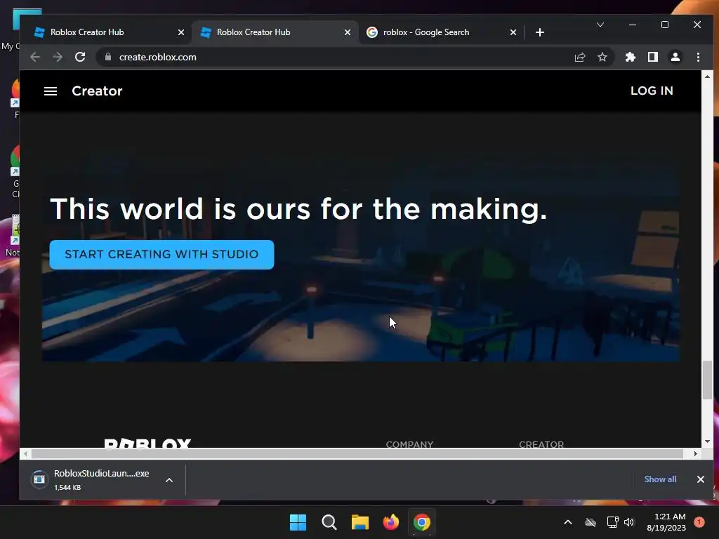Open tab search dropdown arrow
Screen dimensions: 719x539
(600, 25)
